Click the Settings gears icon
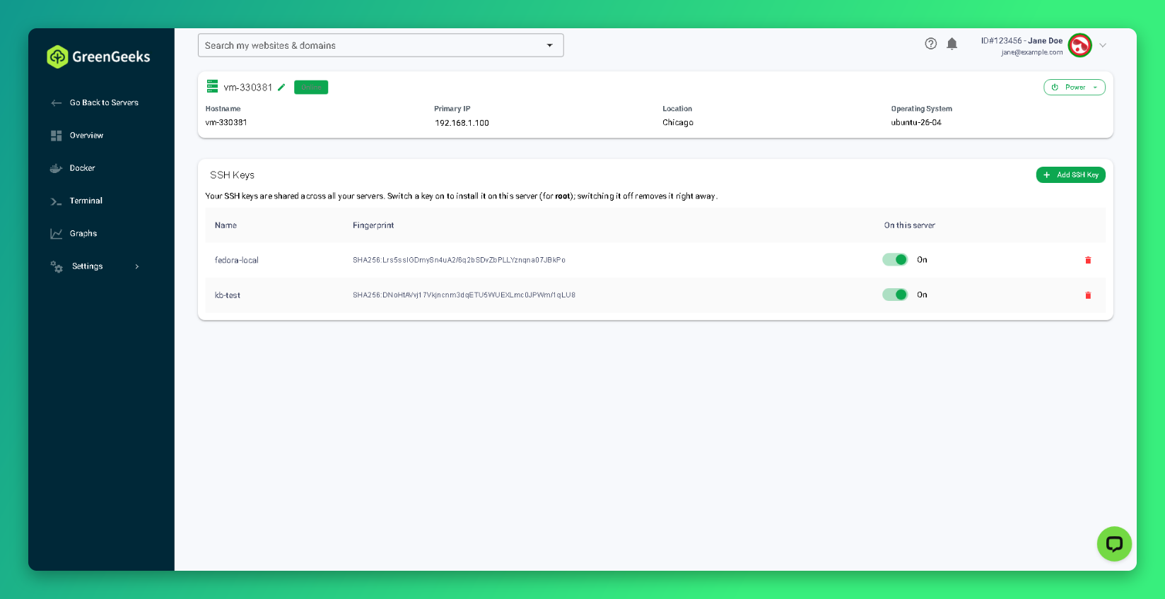 pos(57,266)
